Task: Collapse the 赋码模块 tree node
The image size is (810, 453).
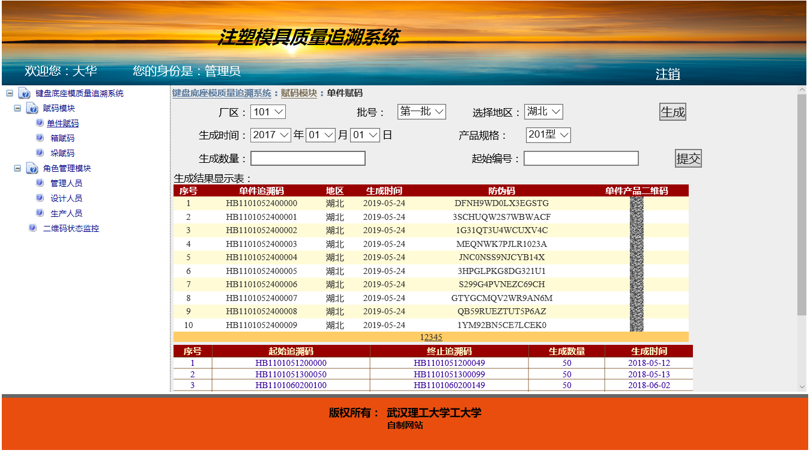Action: coord(17,108)
